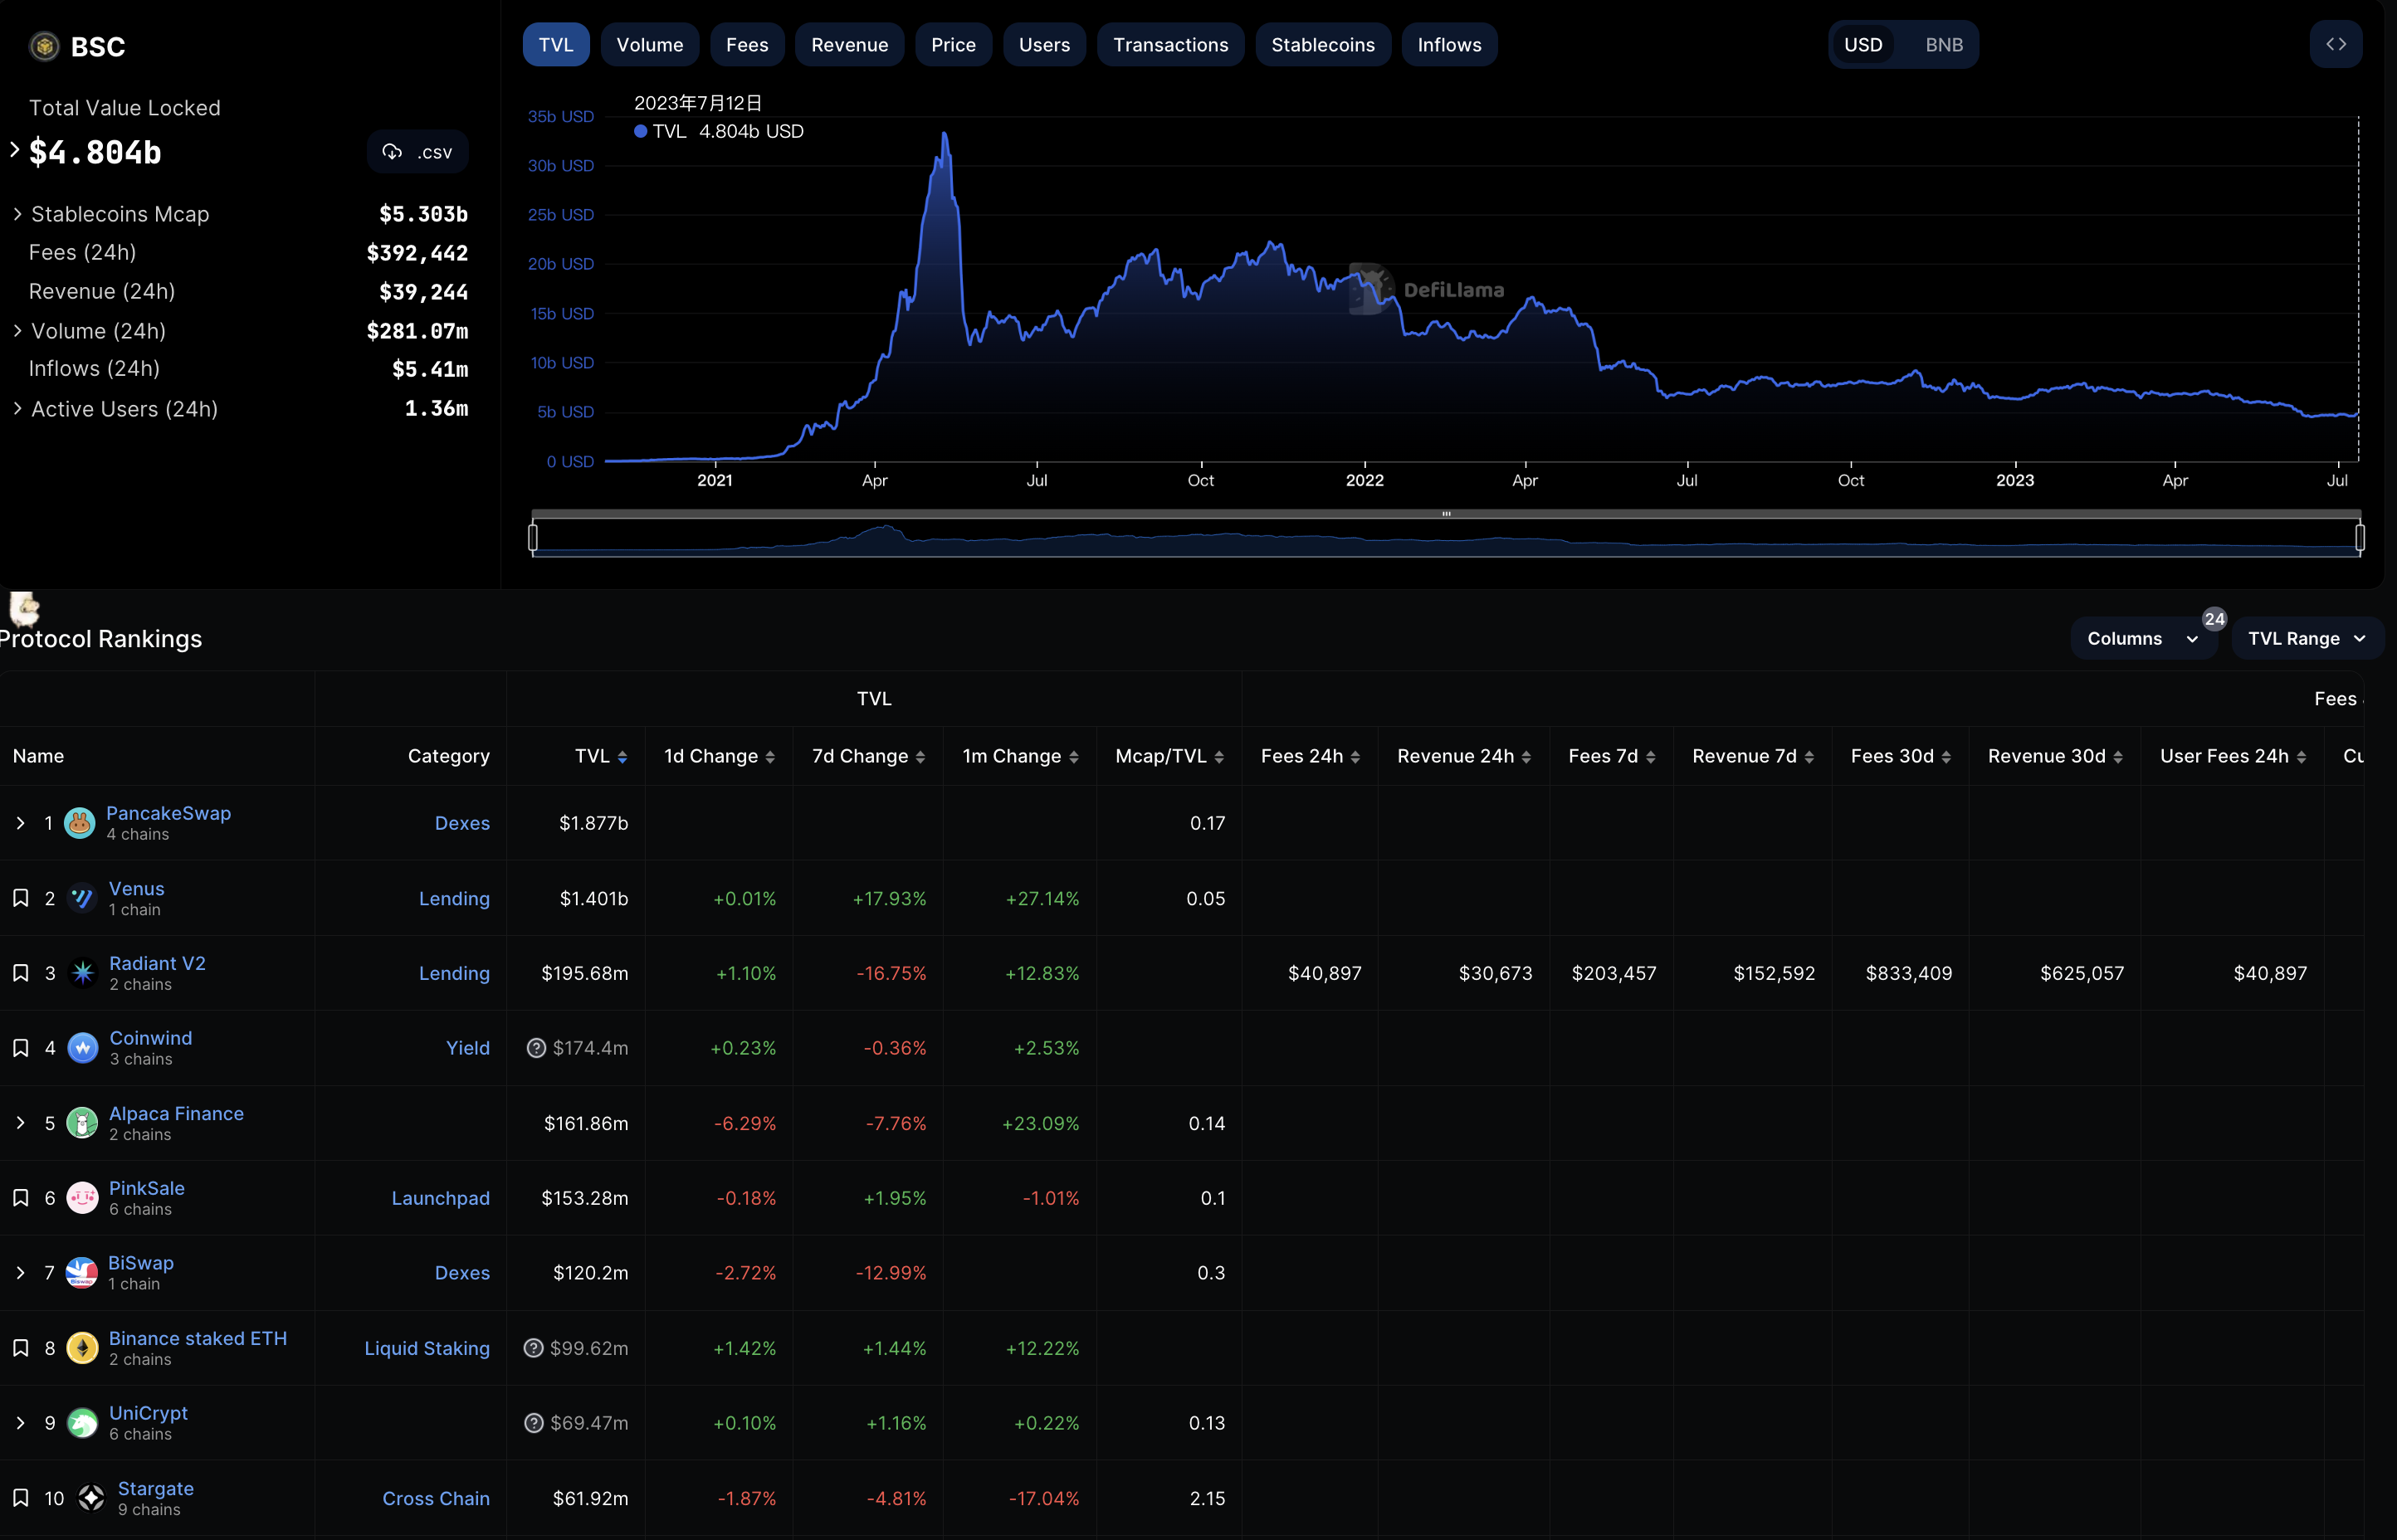Sort table by TVL column arrows
2397x1540 pixels.
[622, 757]
